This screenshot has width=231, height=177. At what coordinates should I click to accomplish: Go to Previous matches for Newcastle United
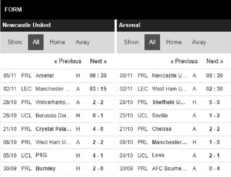click(68, 61)
